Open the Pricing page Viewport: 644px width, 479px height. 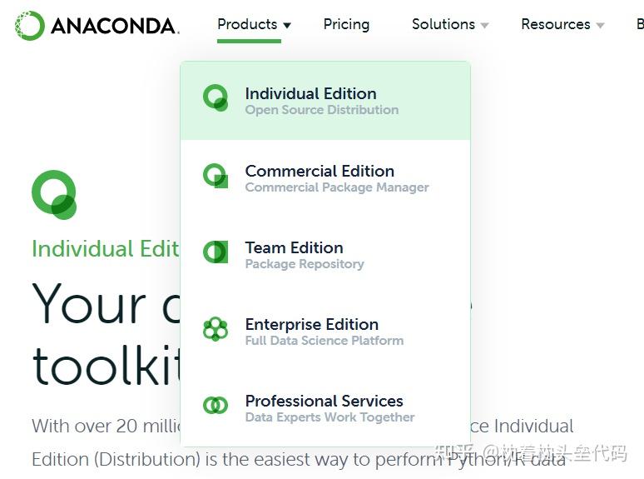click(x=346, y=24)
